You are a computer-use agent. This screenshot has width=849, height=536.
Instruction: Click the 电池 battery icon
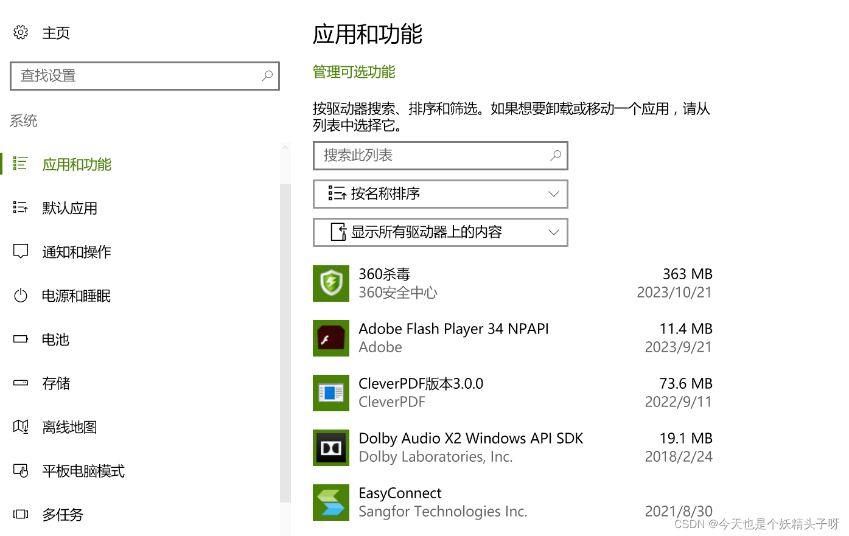21,339
